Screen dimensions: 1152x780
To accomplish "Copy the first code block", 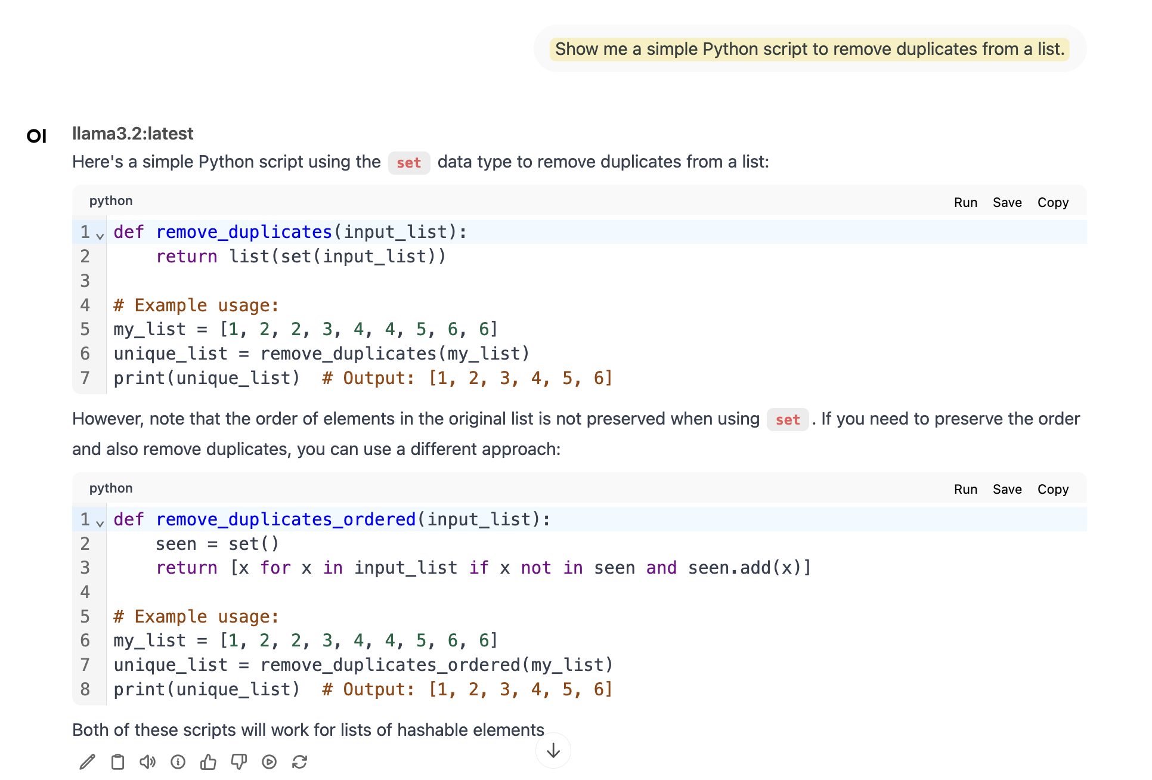I will click(1052, 202).
